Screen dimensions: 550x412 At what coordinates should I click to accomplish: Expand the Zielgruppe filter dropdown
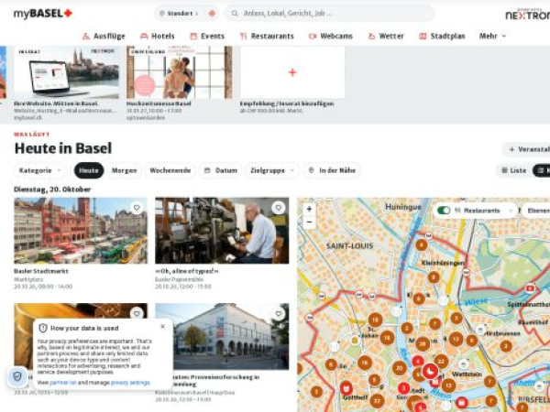[x=272, y=170]
